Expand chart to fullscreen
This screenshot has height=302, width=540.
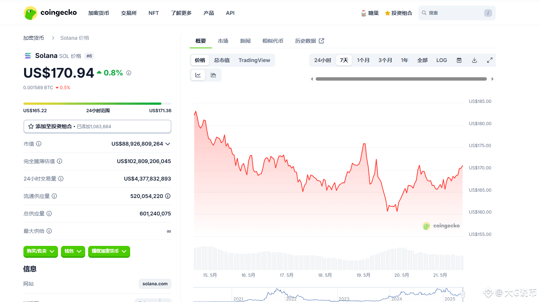(490, 60)
